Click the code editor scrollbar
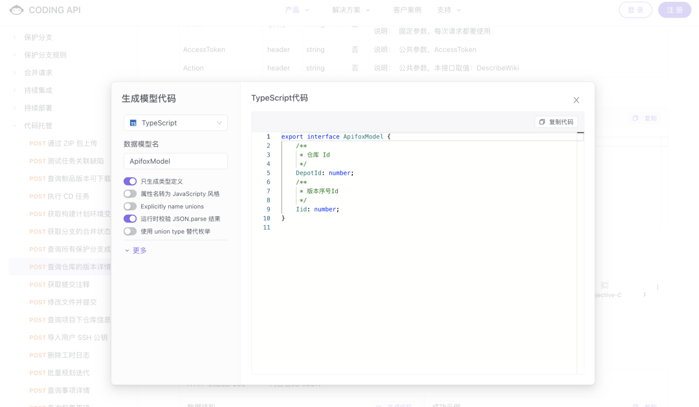 click(x=580, y=253)
